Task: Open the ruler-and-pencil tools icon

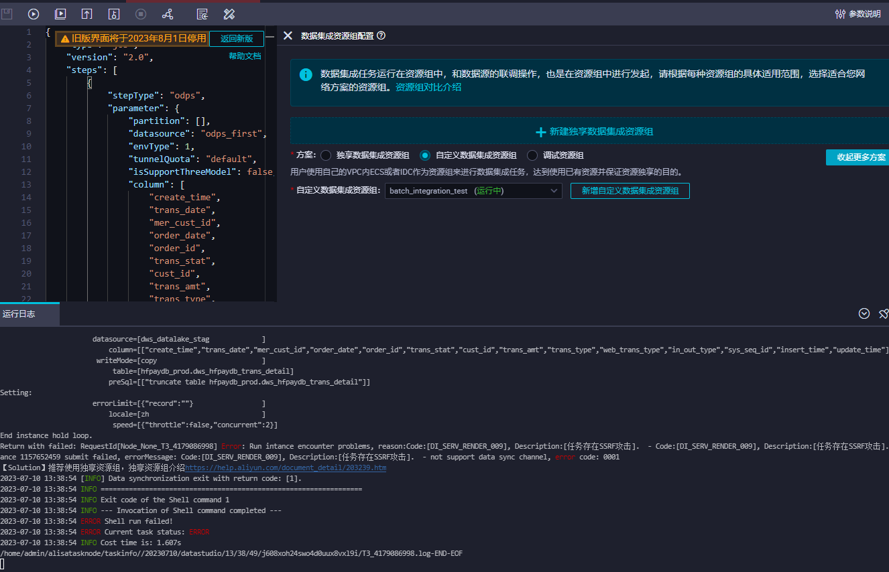Action: [x=229, y=13]
